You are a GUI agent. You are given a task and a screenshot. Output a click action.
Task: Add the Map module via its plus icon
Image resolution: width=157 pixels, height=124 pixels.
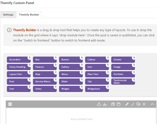(56, 72)
